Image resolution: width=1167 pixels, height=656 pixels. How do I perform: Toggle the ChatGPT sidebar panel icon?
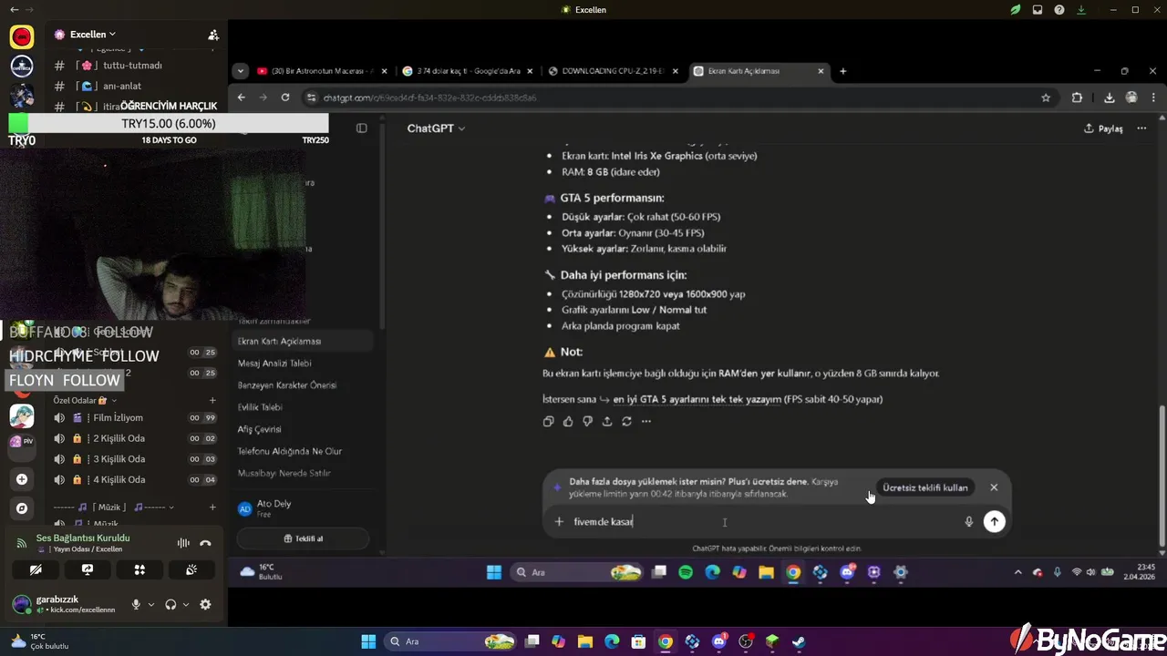[x=362, y=128]
